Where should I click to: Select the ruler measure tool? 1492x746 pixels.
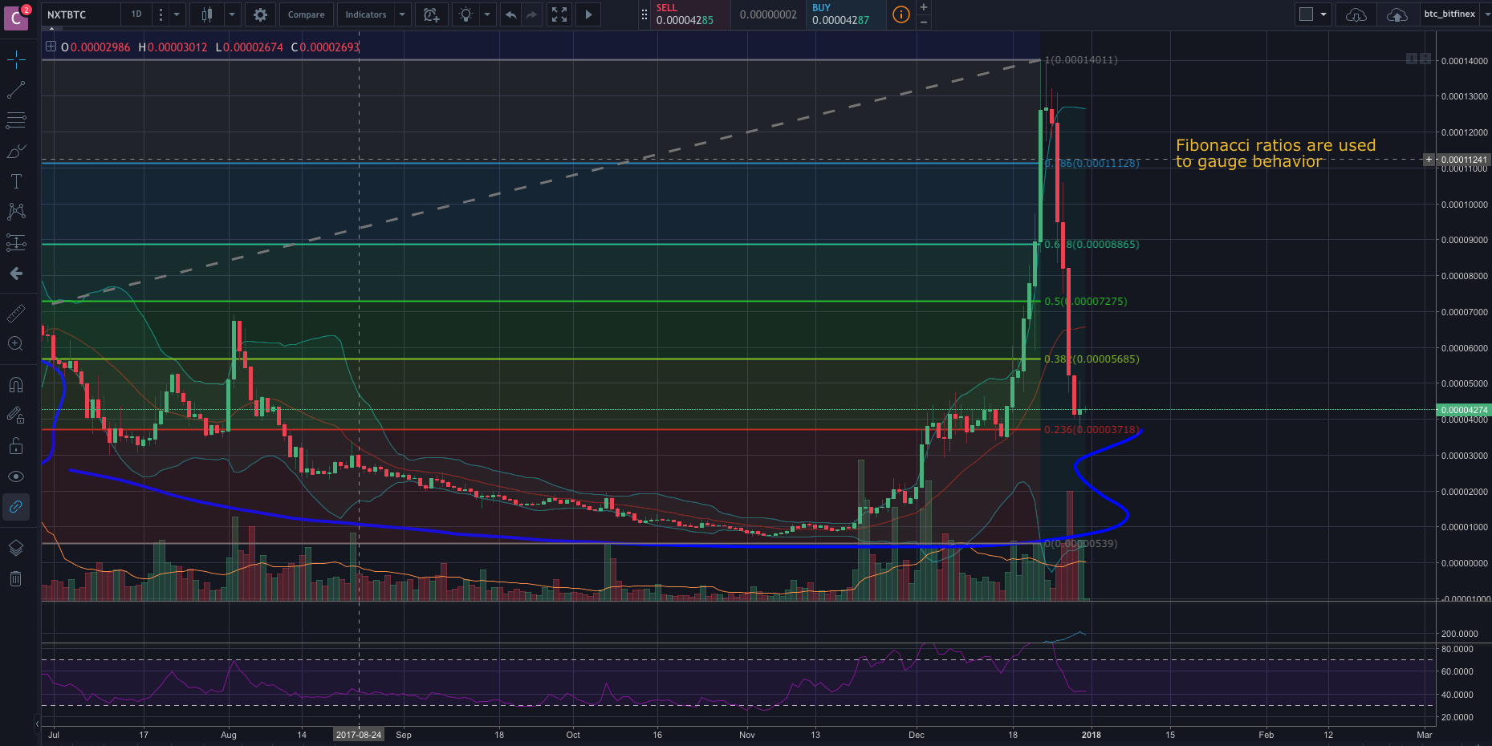[x=16, y=313]
